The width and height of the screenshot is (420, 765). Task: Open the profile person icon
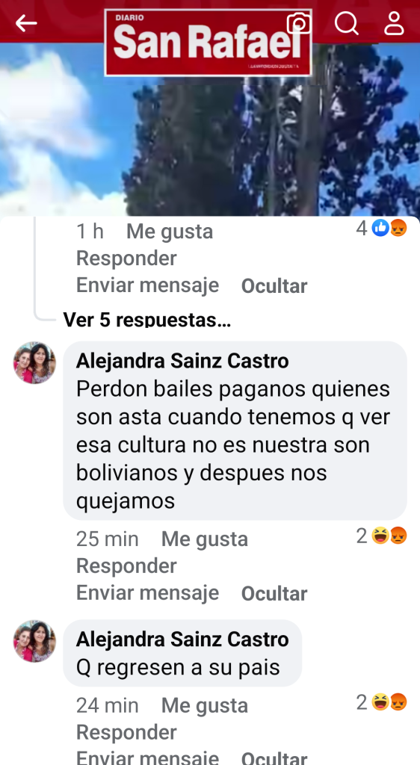[394, 23]
